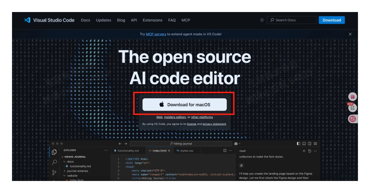The height and width of the screenshot is (193, 370).
Task: Open the Source Control icon in the activity bar
Action: [54, 173]
